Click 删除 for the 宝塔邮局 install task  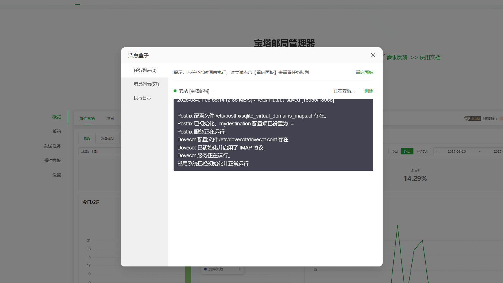[369, 91]
